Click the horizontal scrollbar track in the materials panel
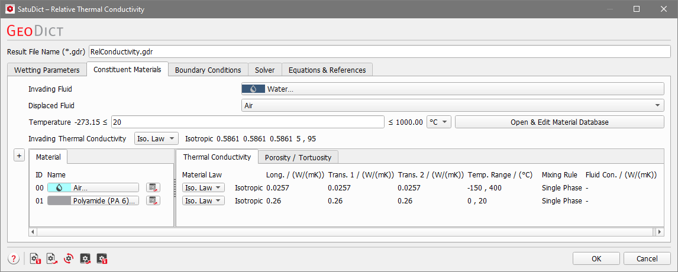This screenshot has height=272, width=678. click(x=346, y=232)
